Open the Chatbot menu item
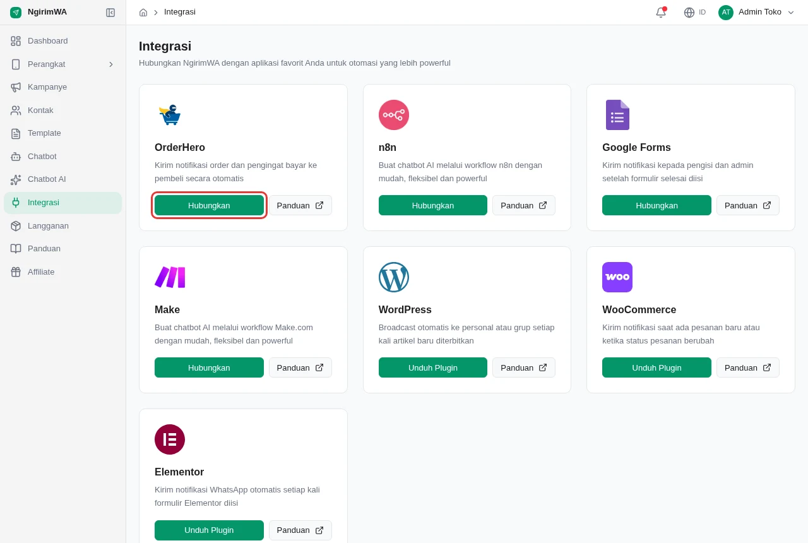 pyautogui.click(x=62, y=157)
